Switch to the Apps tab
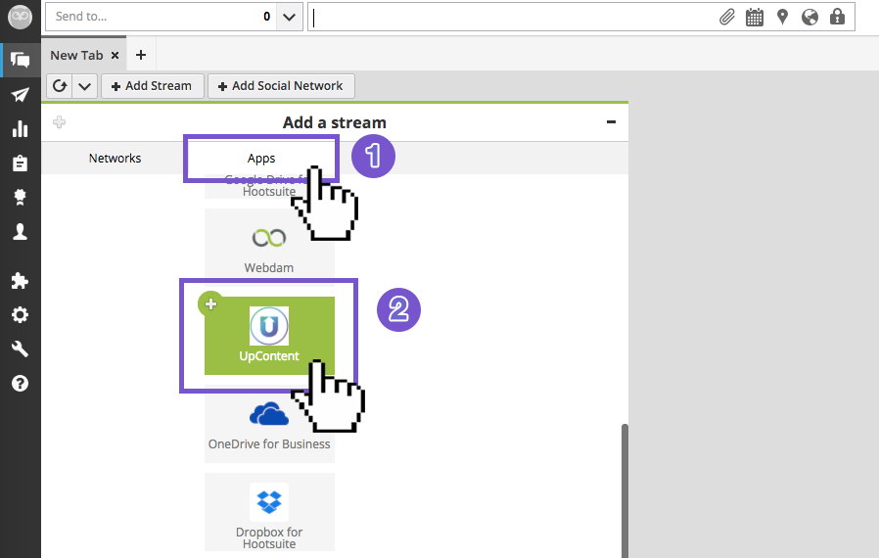The width and height of the screenshot is (879, 558). click(x=261, y=159)
